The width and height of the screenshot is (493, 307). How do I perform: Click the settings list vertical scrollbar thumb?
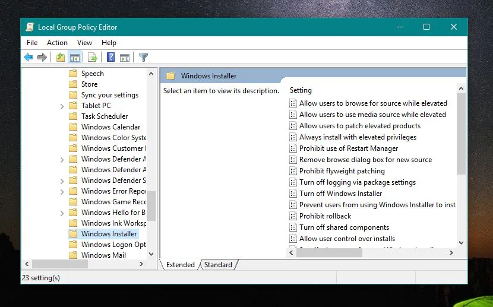[x=462, y=134]
